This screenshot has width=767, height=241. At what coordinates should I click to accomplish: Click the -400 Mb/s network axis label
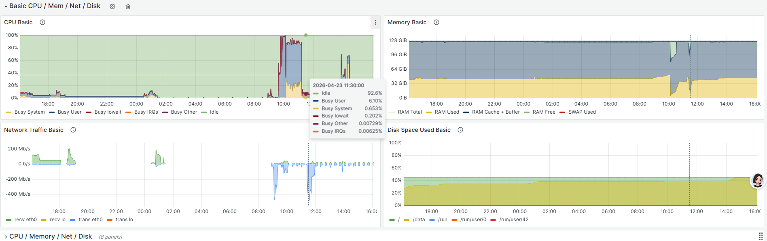pyautogui.click(x=18, y=194)
